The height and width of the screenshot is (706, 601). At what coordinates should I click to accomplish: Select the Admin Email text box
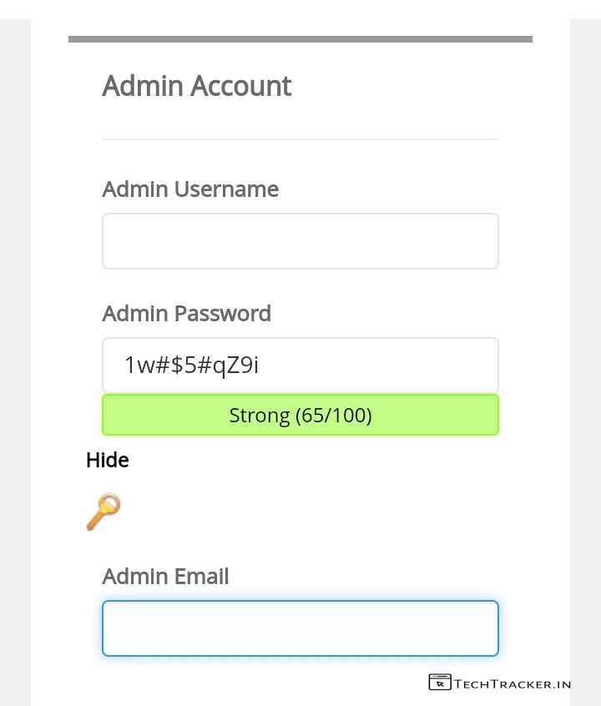[300, 628]
